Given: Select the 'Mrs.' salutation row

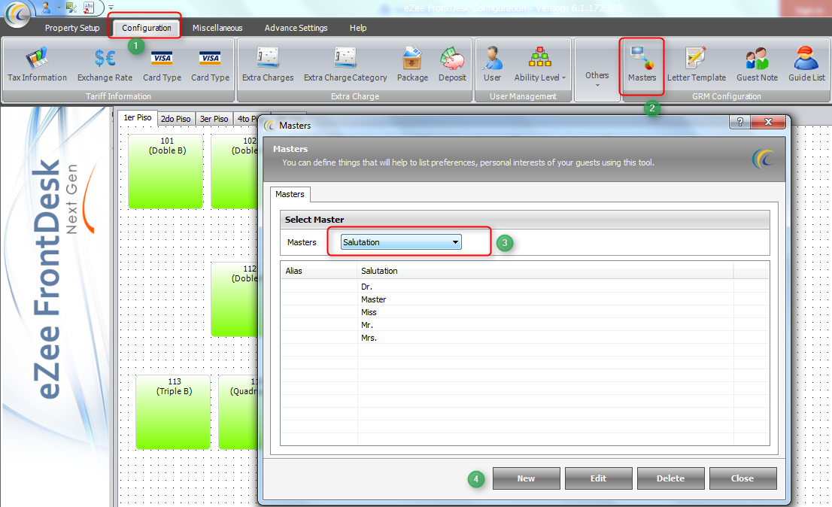Looking at the screenshot, I should 525,337.
